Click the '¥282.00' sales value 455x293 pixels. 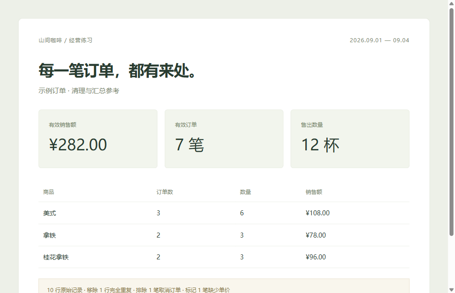(78, 144)
